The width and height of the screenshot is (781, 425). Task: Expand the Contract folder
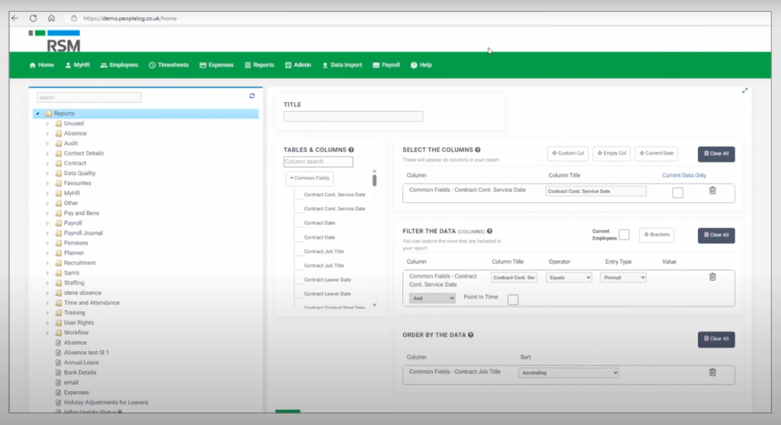[x=47, y=164]
